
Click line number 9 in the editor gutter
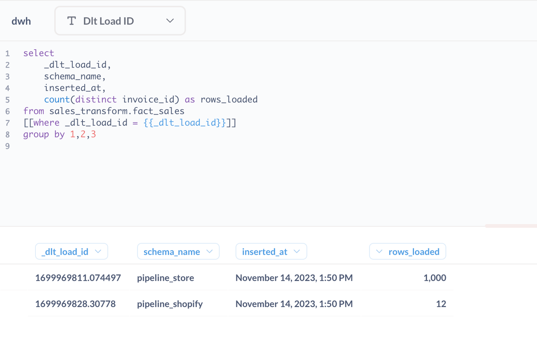point(7,146)
